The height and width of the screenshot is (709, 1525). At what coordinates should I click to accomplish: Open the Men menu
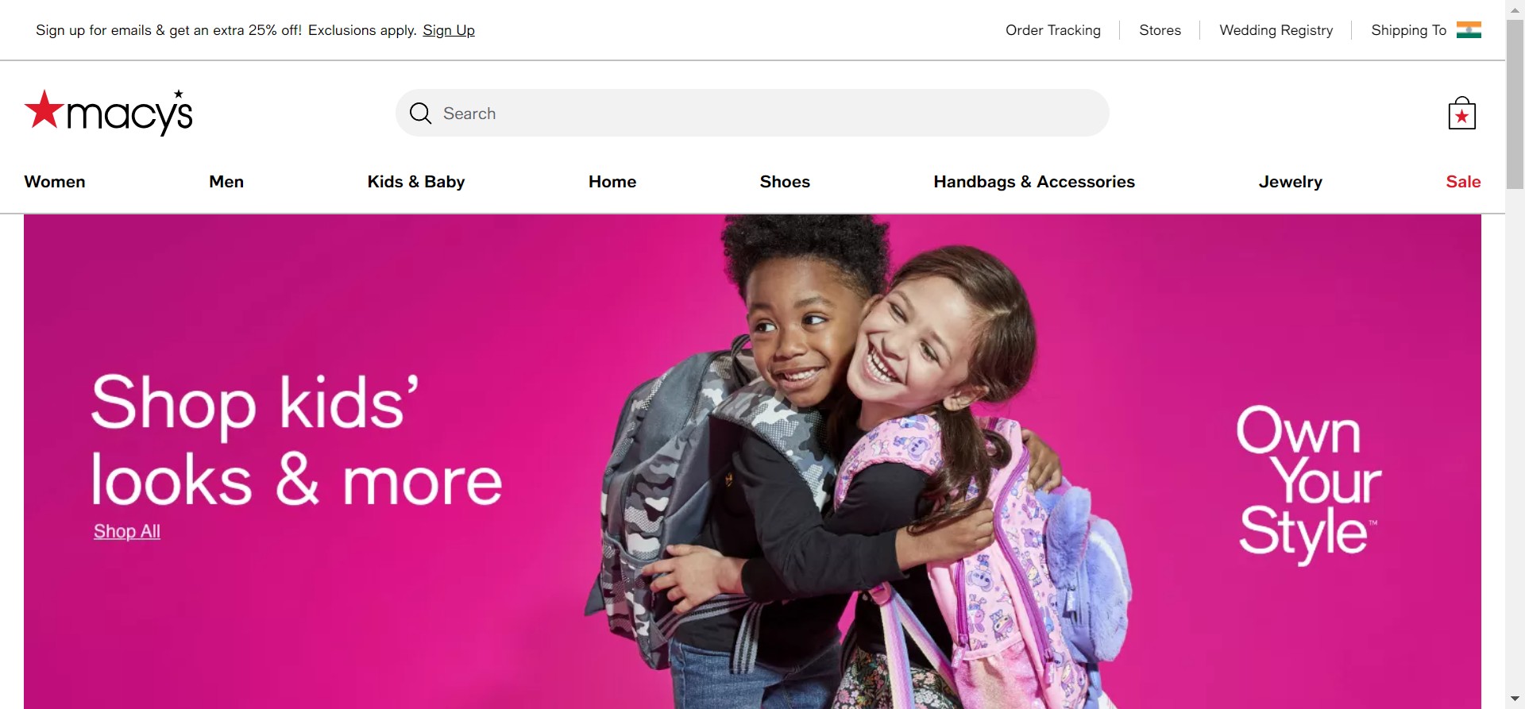click(x=226, y=182)
